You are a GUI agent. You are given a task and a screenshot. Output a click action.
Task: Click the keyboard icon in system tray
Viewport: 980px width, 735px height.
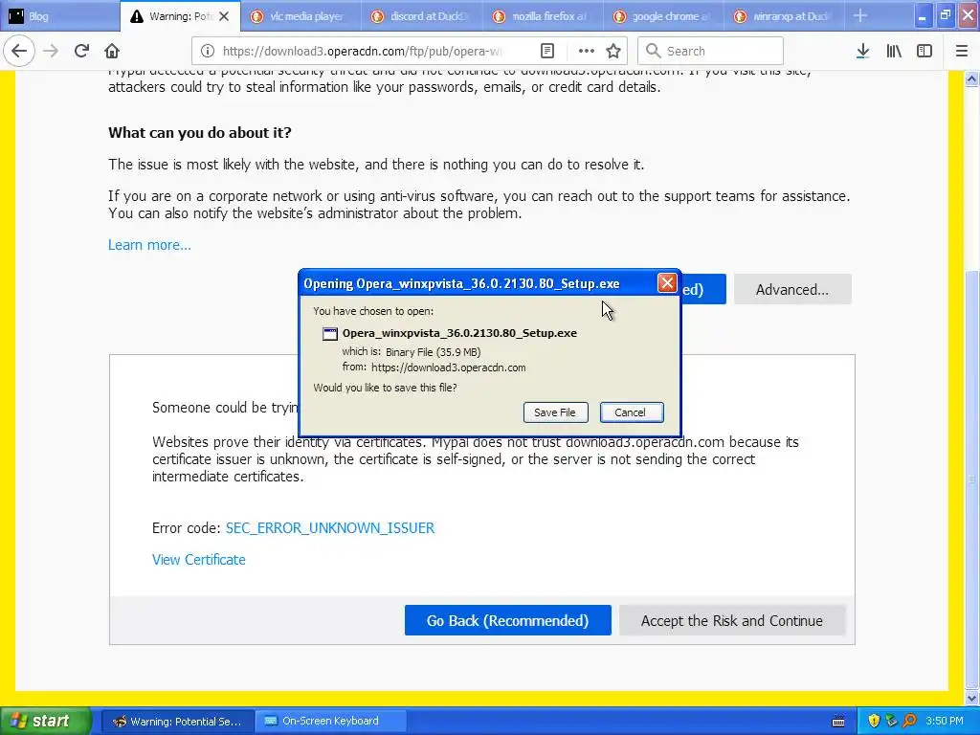click(x=838, y=722)
